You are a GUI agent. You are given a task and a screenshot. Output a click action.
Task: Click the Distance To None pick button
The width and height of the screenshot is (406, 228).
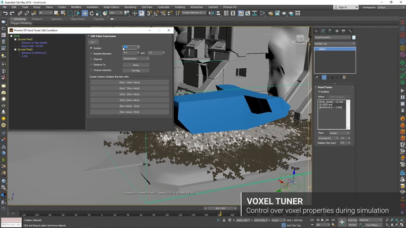[x=135, y=65]
